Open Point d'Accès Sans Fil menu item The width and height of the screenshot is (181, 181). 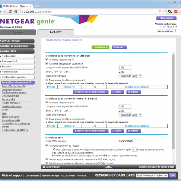tap(14, 86)
